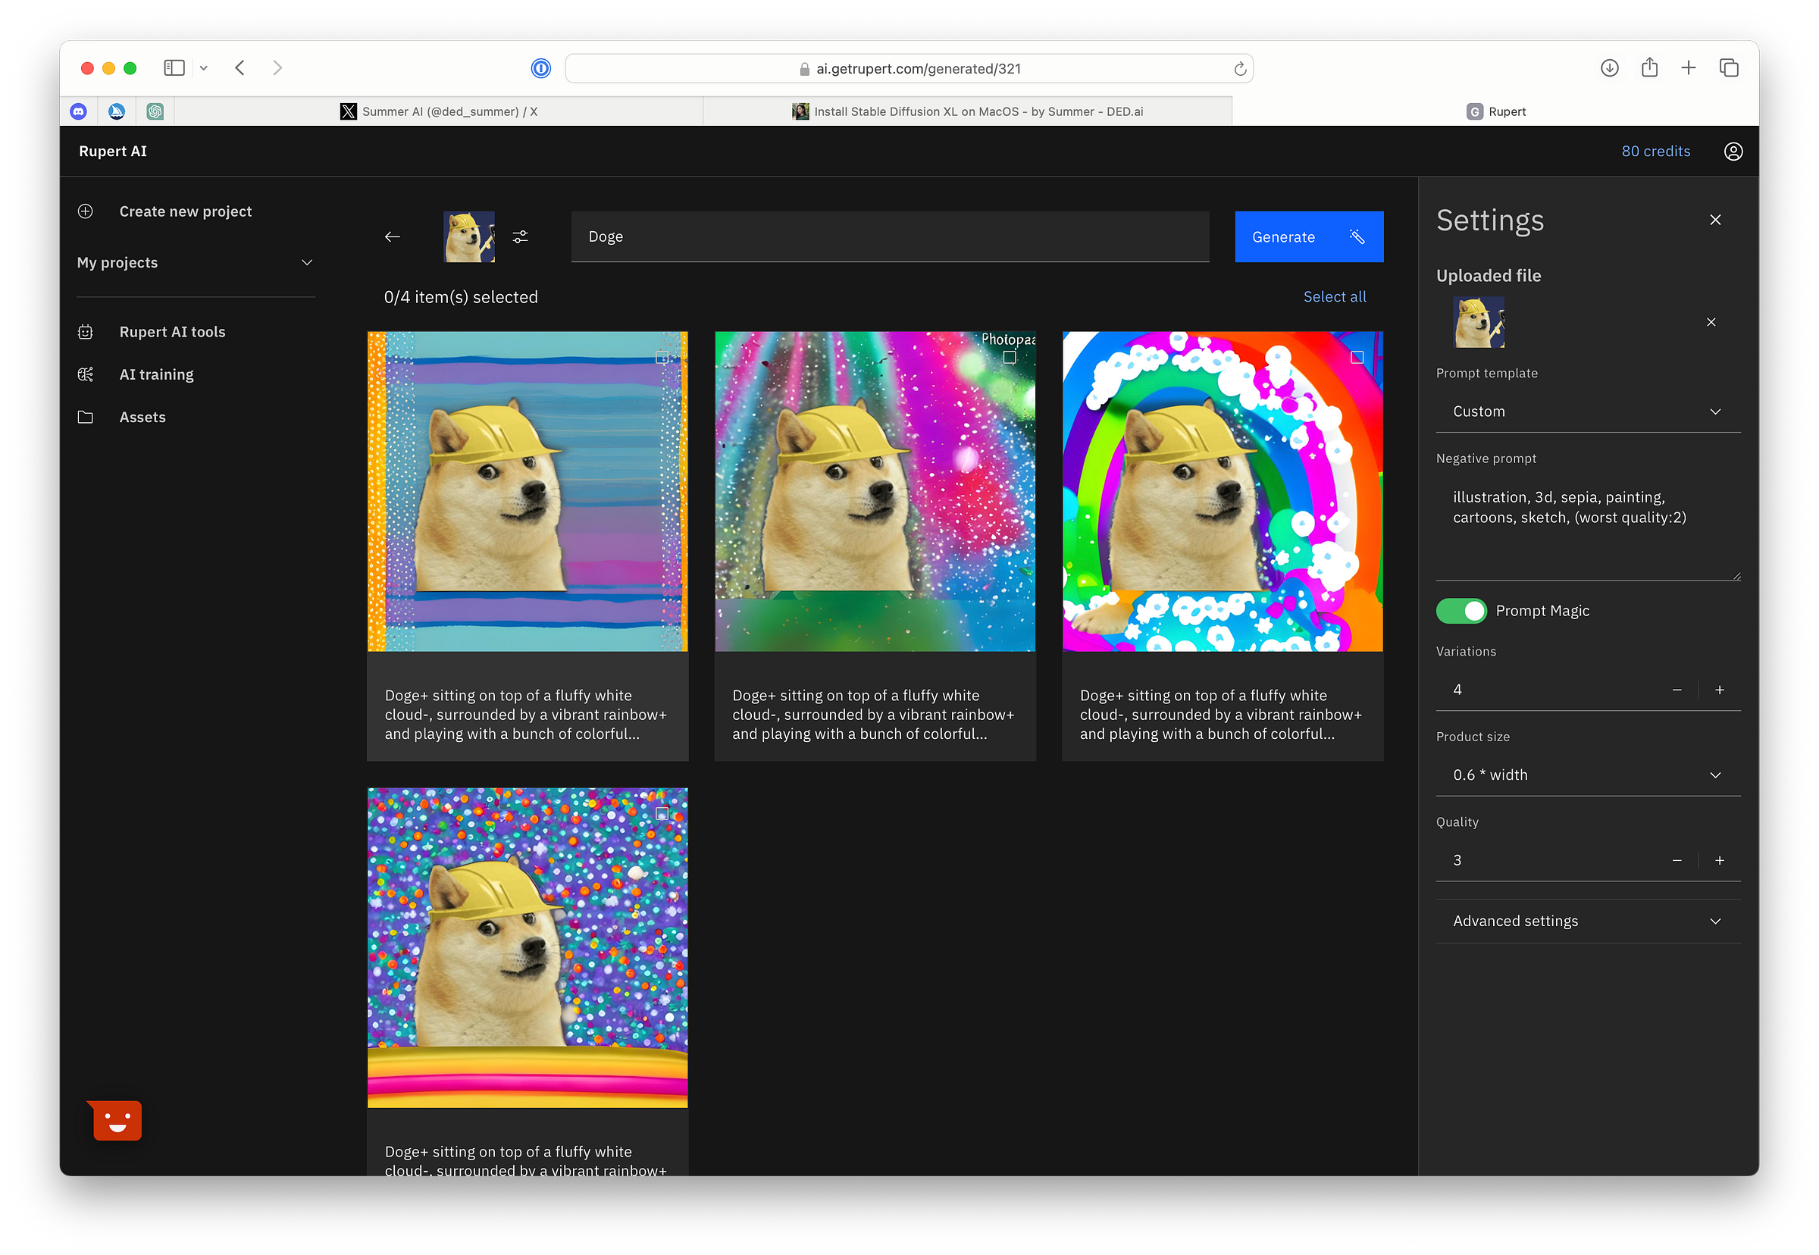This screenshot has width=1819, height=1255.
Task: Click the Generate button
Action: (1310, 236)
